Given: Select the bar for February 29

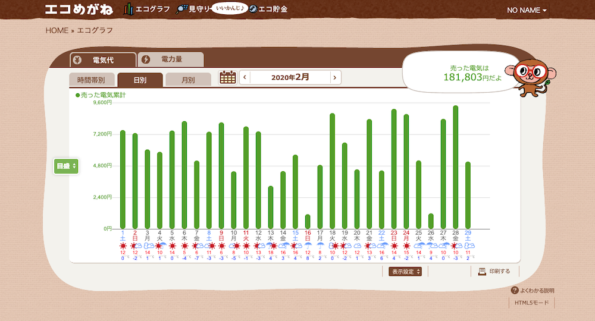Looking at the screenshot, I should click(x=468, y=195).
